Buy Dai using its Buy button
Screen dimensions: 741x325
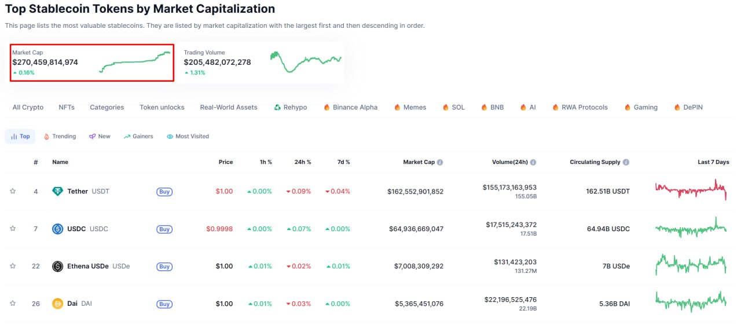tap(164, 304)
